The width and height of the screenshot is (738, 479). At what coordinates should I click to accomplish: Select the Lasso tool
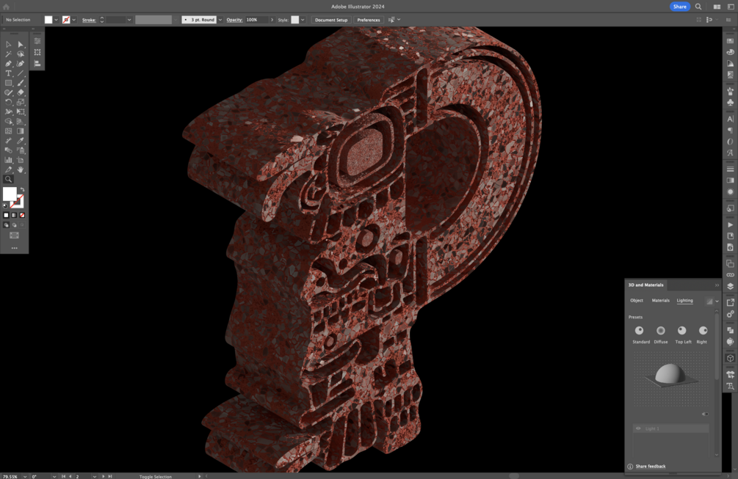[x=21, y=54]
